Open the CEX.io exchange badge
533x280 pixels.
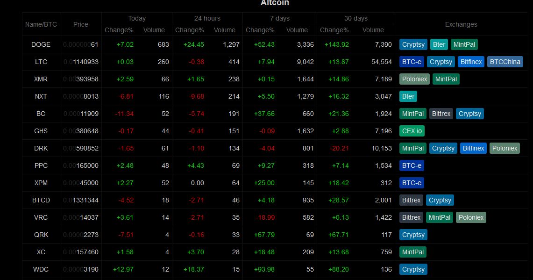[x=412, y=131]
